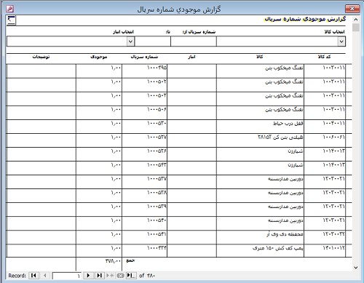Viewport: 364px width, 283px height.
Task: Open the انتخاب کالا dropdown arrow
Action: tap(341, 41)
